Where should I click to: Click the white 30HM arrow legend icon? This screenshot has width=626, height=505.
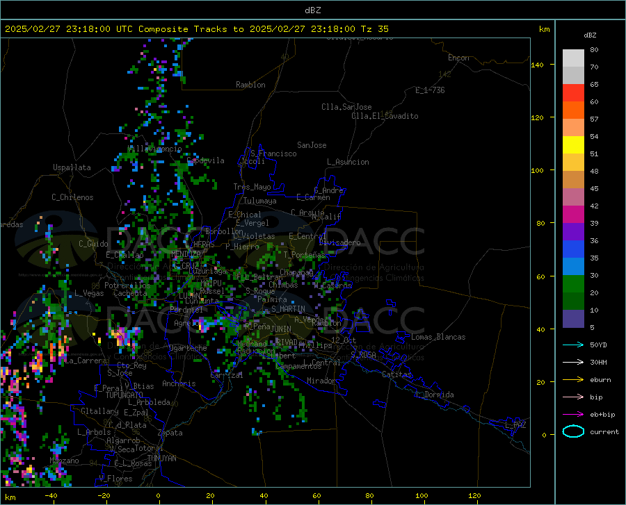[573, 363]
